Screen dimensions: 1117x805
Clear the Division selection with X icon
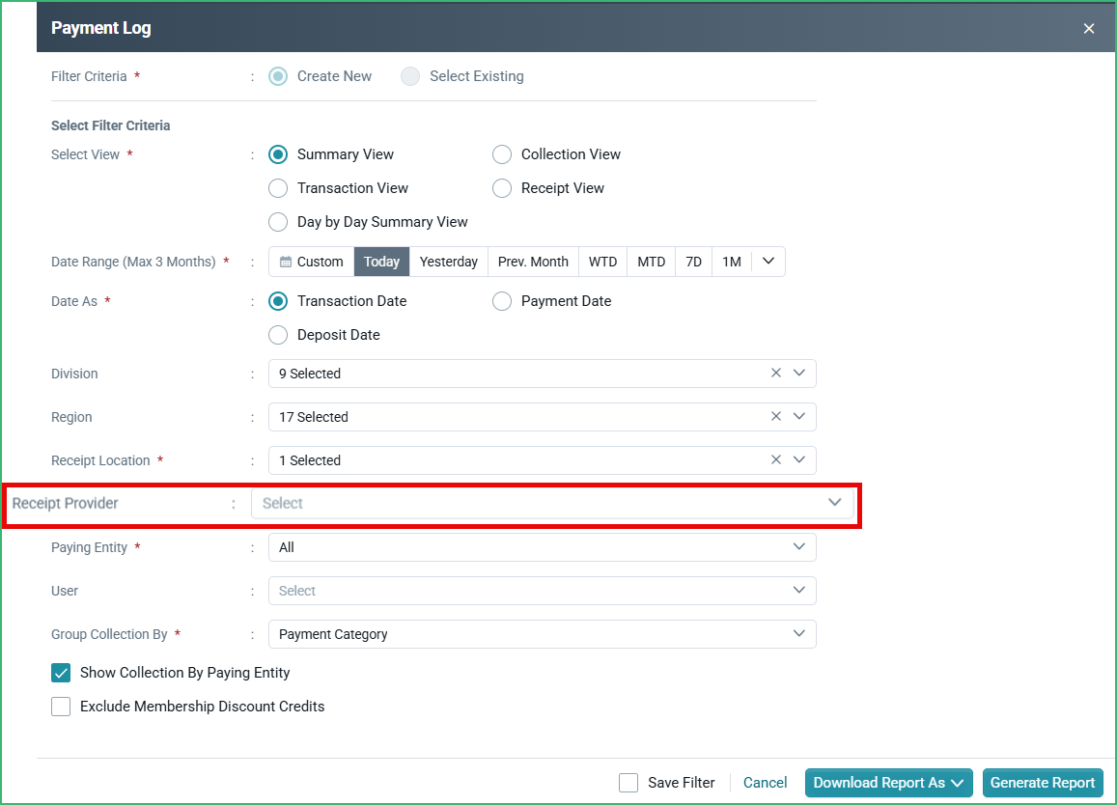(776, 374)
